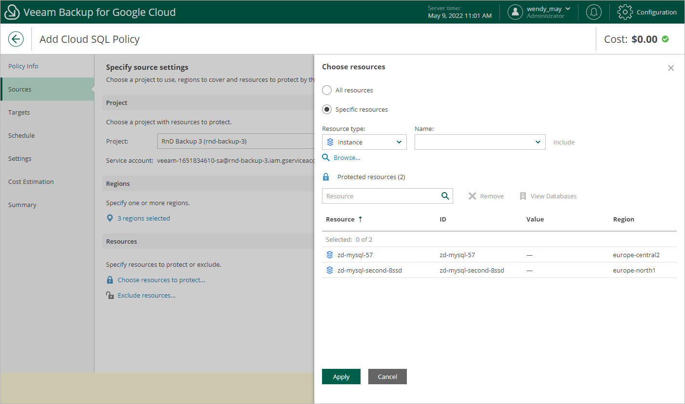Select the All resources radio button
The width and height of the screenshot is (685, 404).
pyautogui.click(x=327, y=90)
